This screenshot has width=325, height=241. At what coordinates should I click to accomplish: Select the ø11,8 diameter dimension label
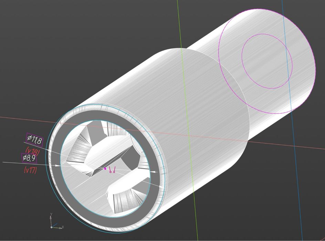(35, 140)
